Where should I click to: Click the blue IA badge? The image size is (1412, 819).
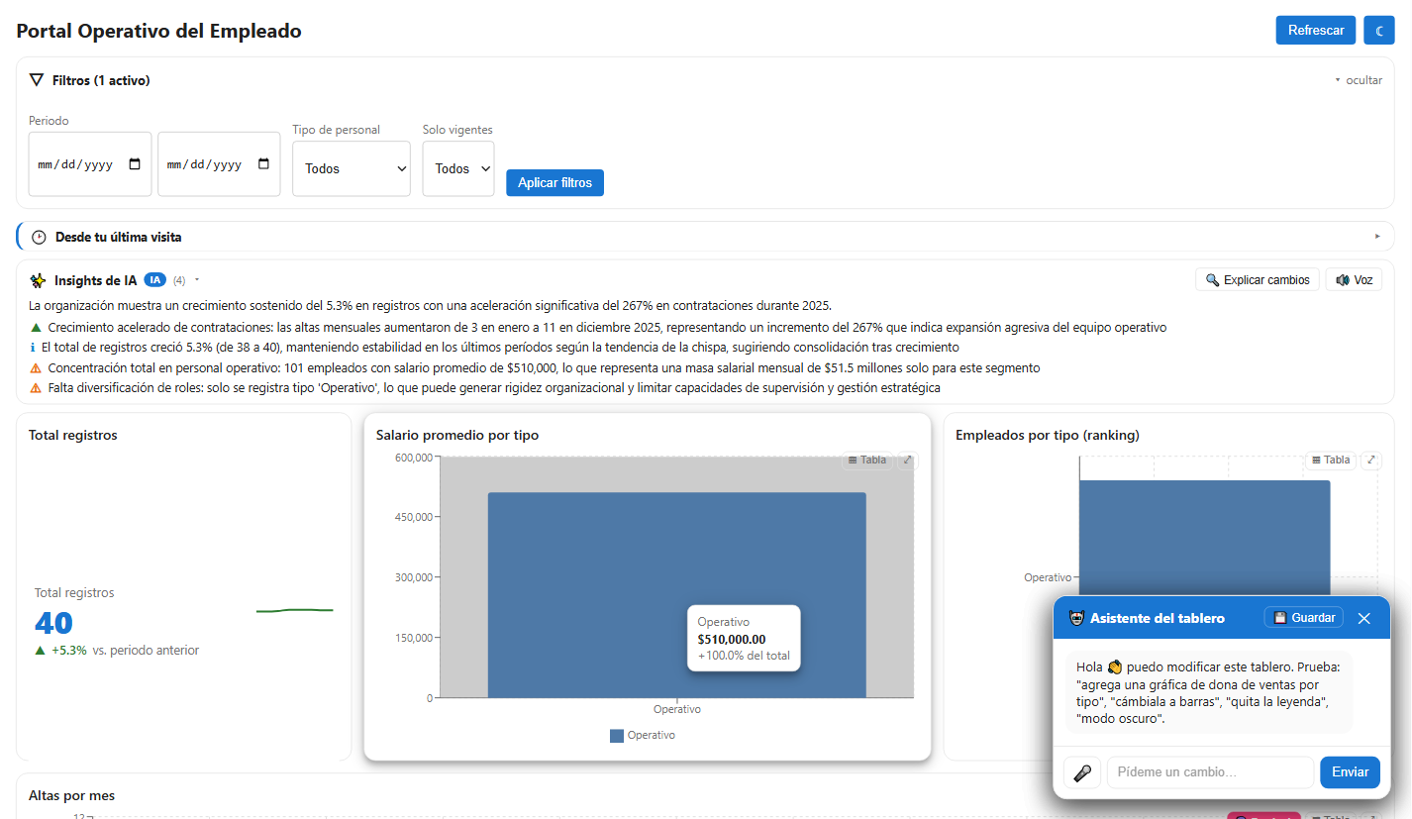pos(154,280)
